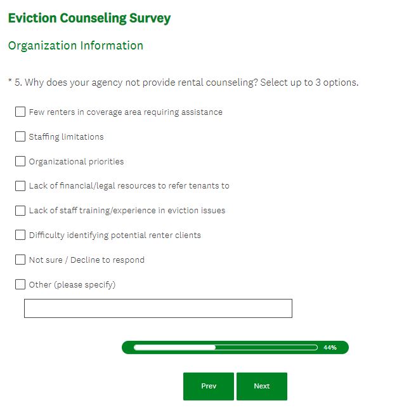
Task: Click the survey progress bar
Action: [x=225, y=348]
